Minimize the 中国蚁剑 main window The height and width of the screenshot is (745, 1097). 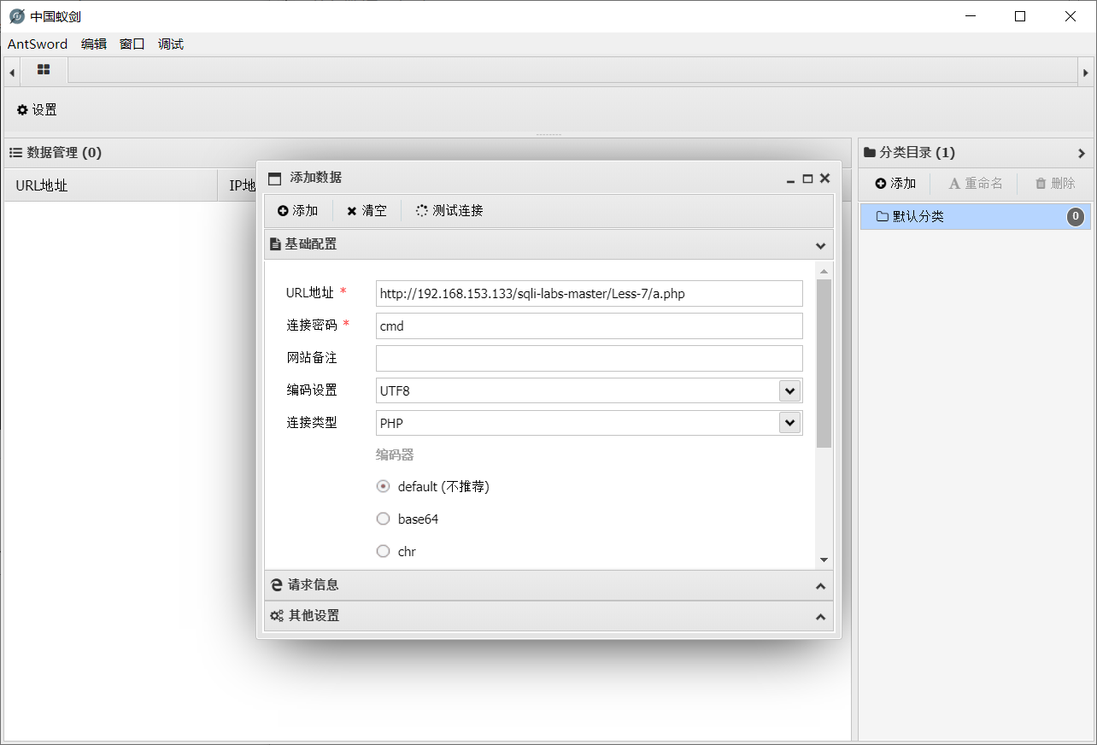(970, 16)
